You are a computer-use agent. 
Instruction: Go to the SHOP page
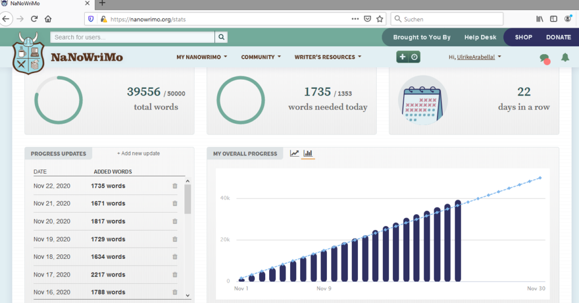[524, 37]
